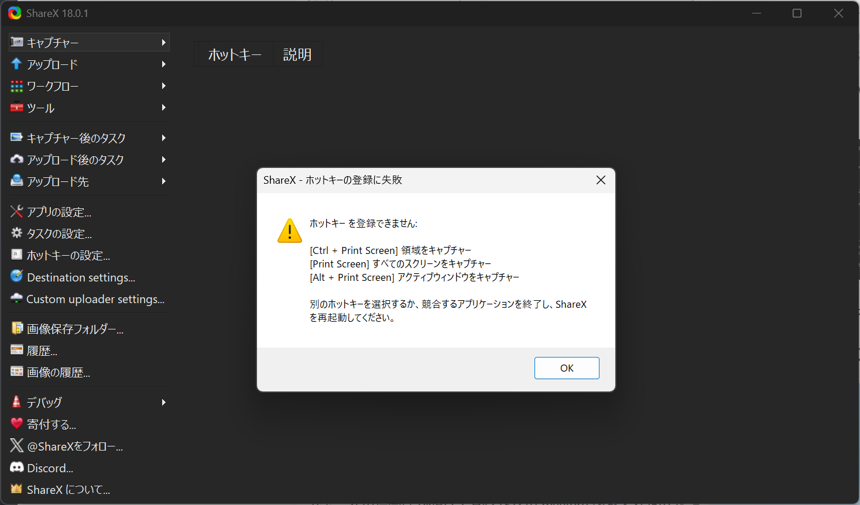
Task: Expand the デバッグ submenu arrow
Action: [x=164, y=403]
